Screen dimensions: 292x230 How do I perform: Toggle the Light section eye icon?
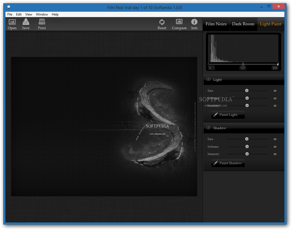208,79
